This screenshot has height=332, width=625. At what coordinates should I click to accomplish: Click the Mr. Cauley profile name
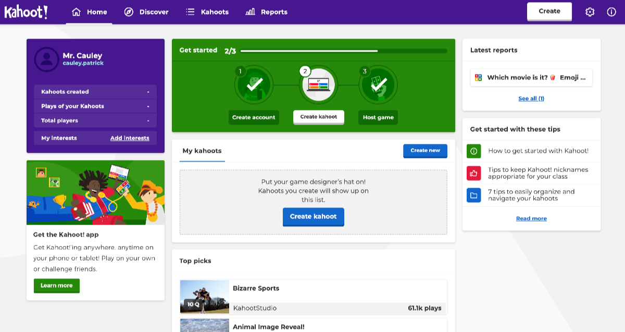tap(82, 56)
